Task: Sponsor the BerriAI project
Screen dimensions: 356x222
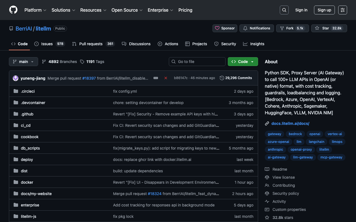Action: point(225,28)
